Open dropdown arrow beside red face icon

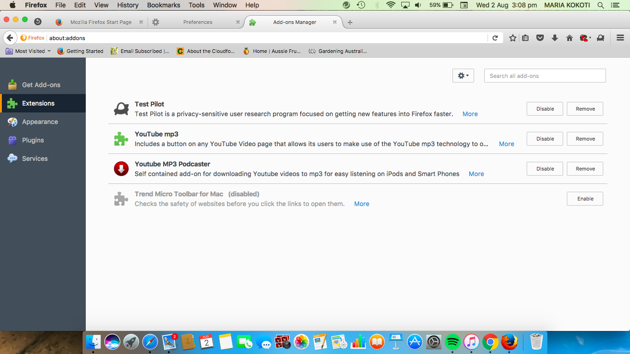pos(590,38)
